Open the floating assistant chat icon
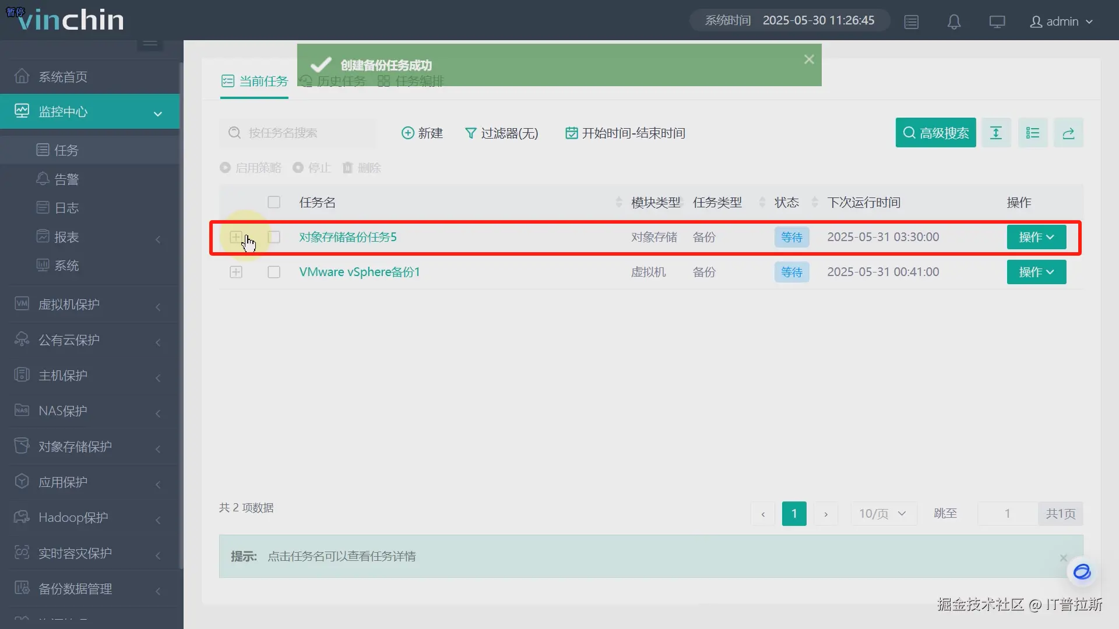1119x629 pixels. click(x=1082, y=571)
